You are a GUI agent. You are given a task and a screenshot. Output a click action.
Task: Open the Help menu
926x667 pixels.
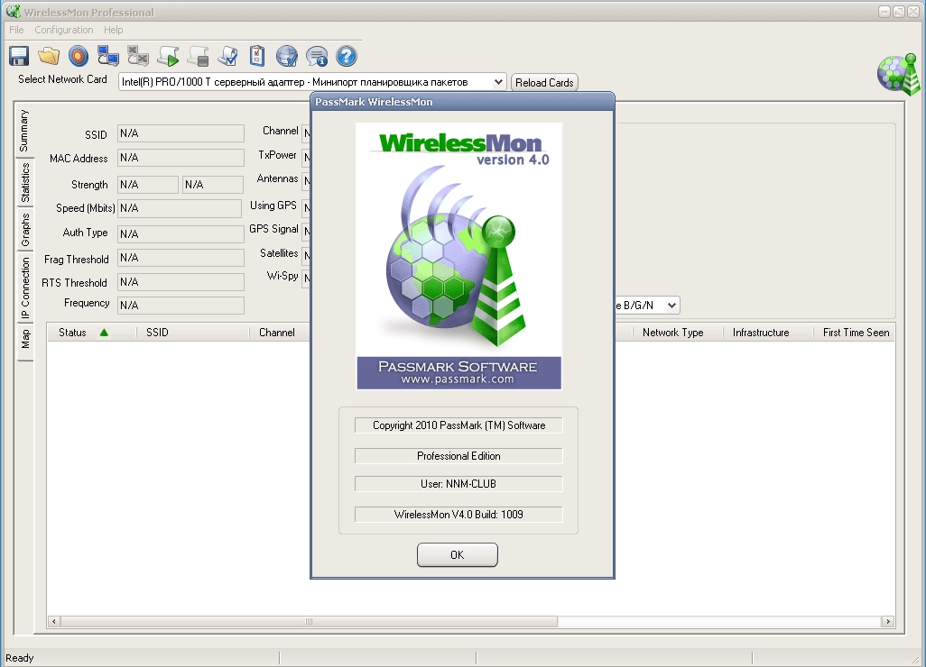[114, 30]
